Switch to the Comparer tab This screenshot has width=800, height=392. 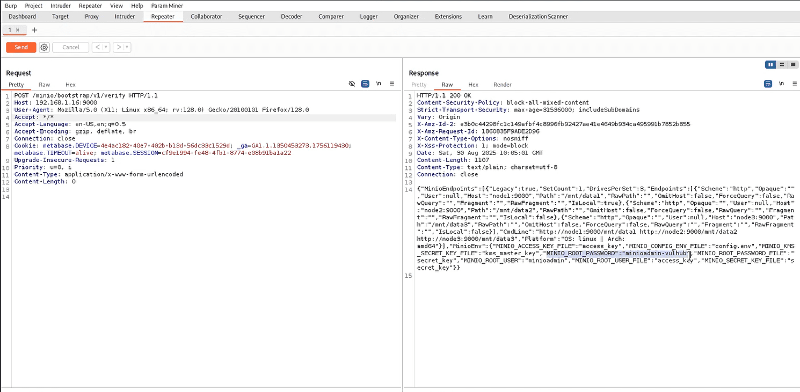[331, 17]
